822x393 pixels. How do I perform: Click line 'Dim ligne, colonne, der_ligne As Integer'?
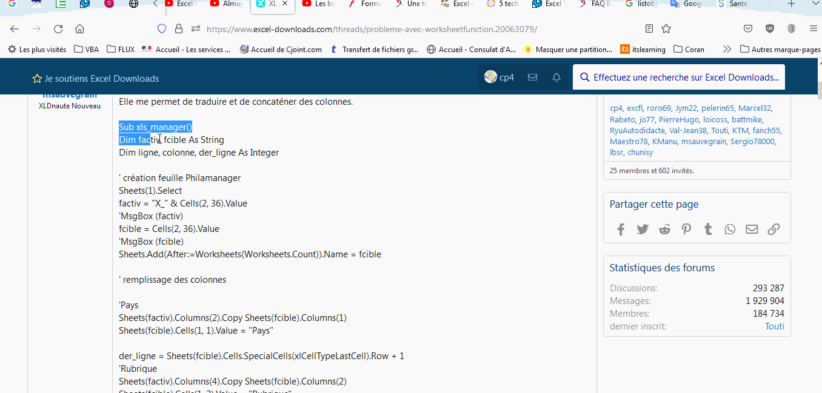(x=199, y=153)
